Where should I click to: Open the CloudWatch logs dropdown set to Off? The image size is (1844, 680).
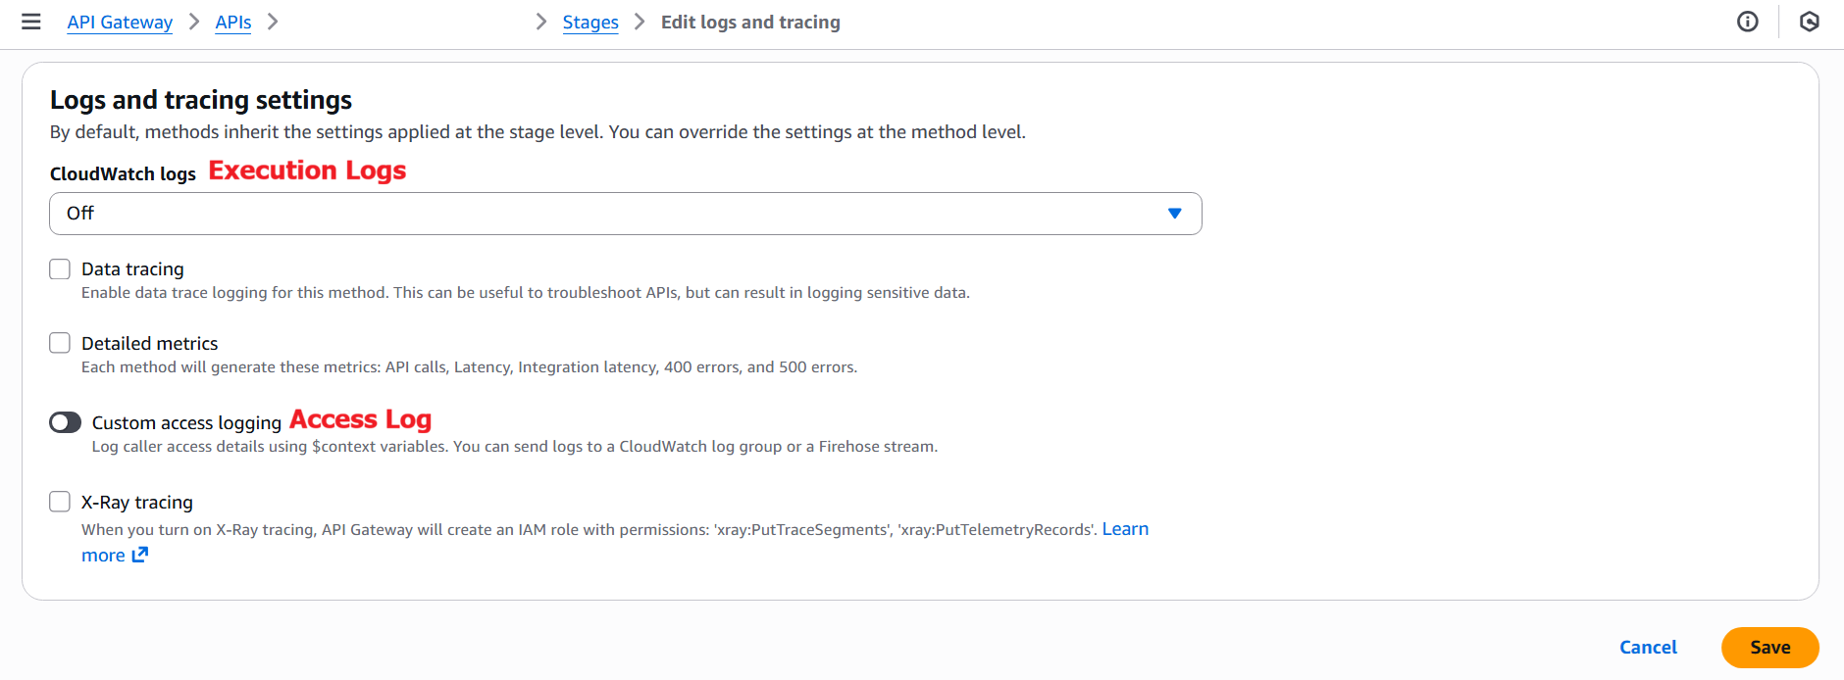pos(625,214)
